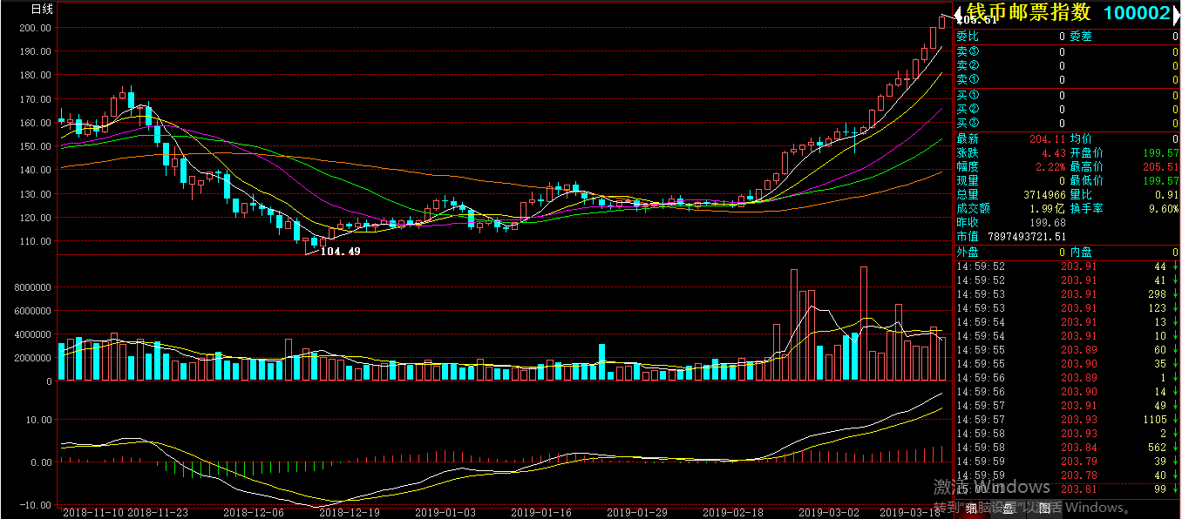
Task: Switch to the 图 tab
Action: (1043, 510)
